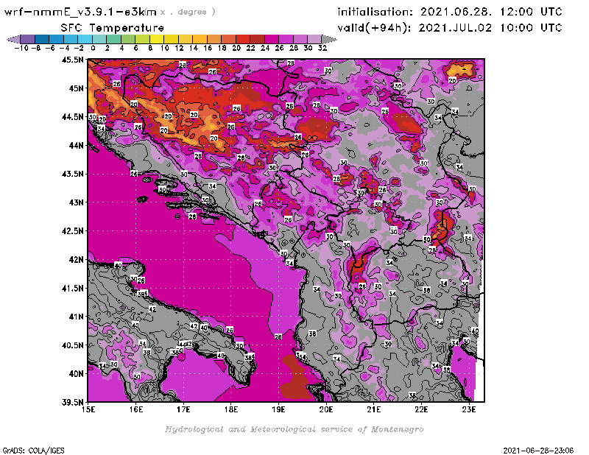Click the 45.5N latitude axis label
589x455 pixels.
click(x=72, y=60)
